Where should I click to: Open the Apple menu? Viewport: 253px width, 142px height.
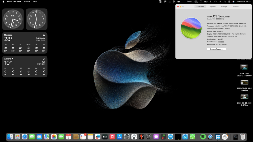point(4,2)
